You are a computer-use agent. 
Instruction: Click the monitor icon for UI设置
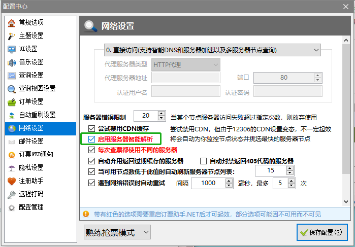pyautogui.click(x=12, y=49)
